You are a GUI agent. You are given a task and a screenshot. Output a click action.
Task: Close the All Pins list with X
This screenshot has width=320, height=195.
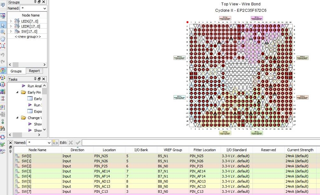[11, 143]
